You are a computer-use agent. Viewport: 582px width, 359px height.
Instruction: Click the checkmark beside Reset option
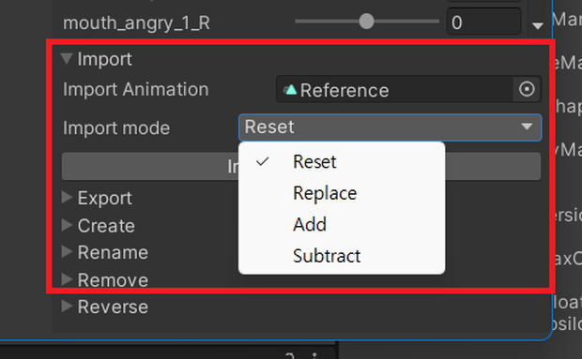click(x=263, y=161)
